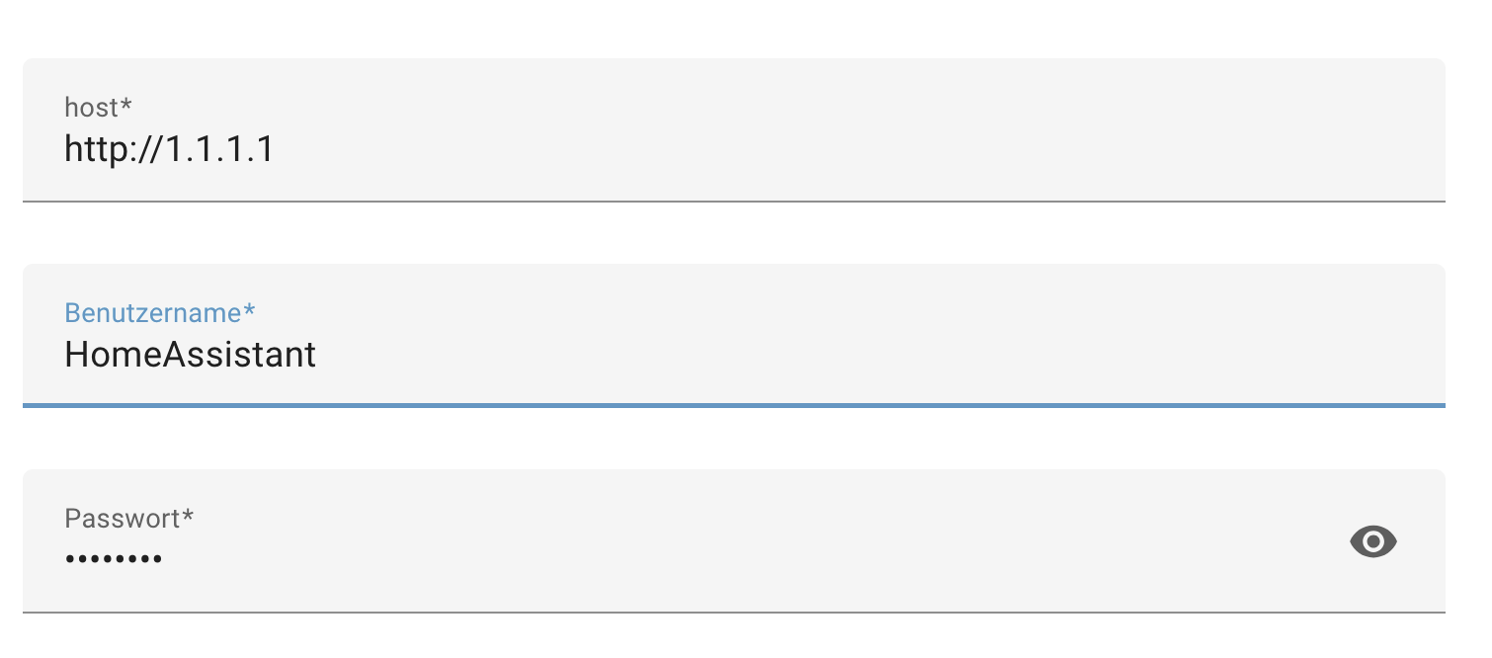Viewport: 1492px width, 658px height.
Task: Click the http://1.1.1.1 text value
Action: (169, 149)
